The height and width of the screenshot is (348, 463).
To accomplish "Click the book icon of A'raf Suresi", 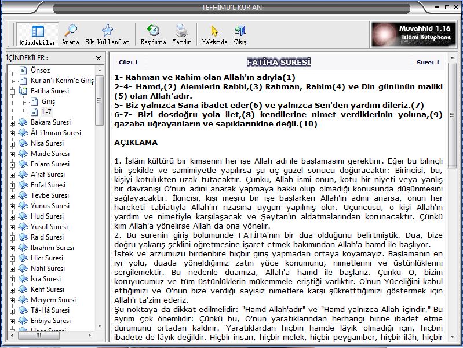I will click(x=23, y=175).
